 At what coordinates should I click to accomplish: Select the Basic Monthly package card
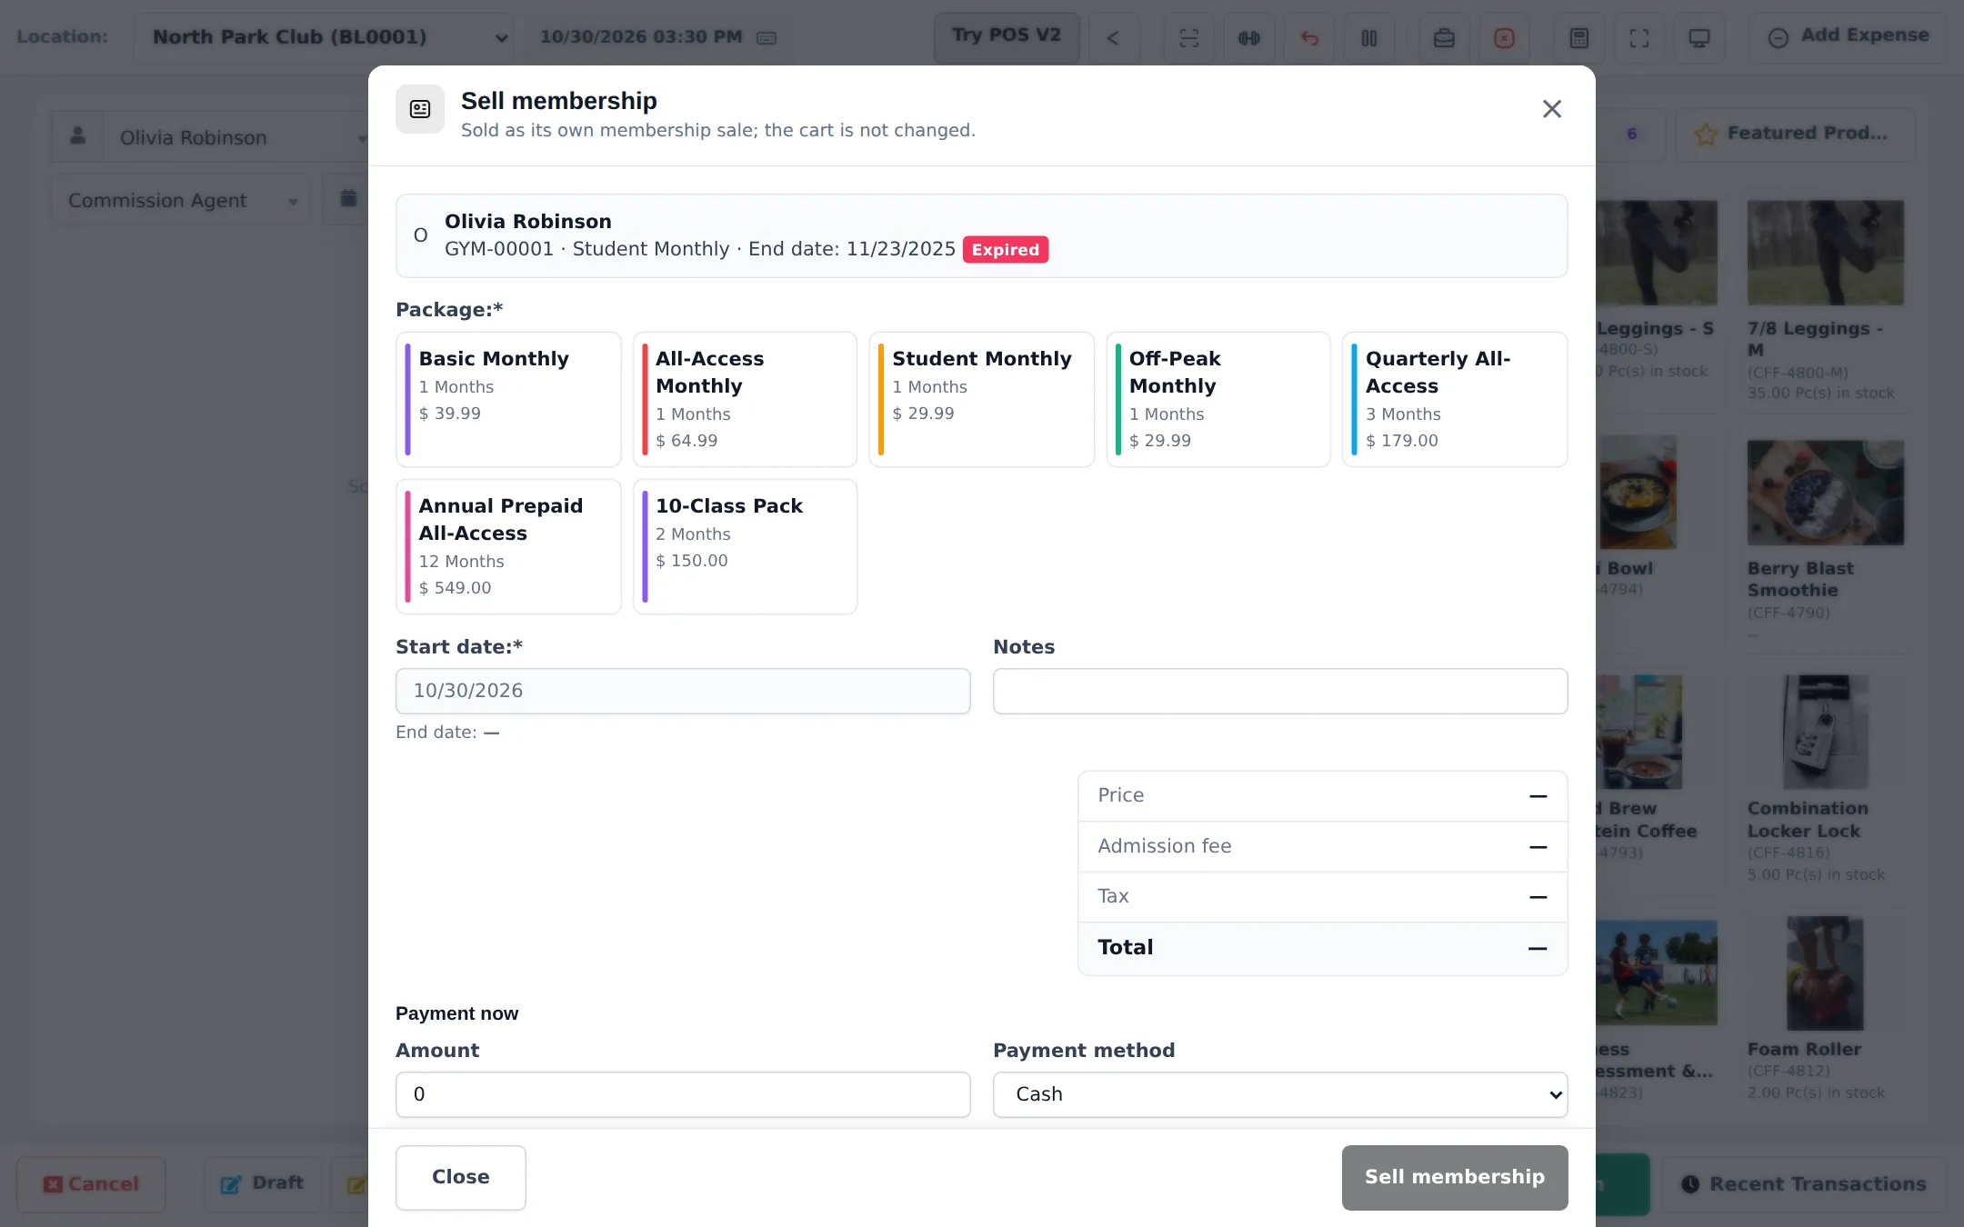[508, 399]
